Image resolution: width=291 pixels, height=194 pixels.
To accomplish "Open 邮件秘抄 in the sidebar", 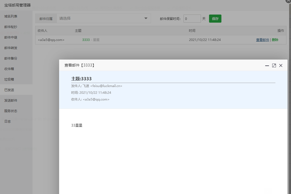I will click(11, 27).
